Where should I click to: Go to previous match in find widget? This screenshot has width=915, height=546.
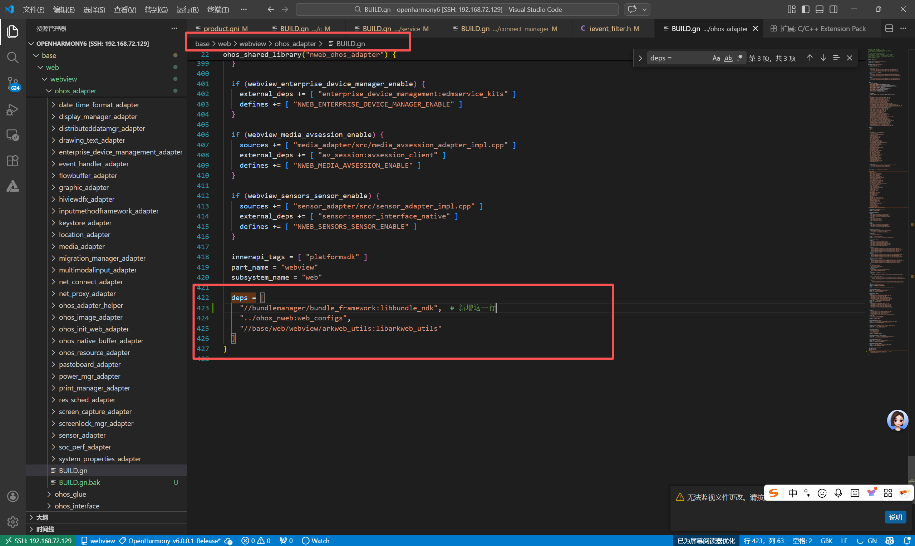click(x=810, y=58)
